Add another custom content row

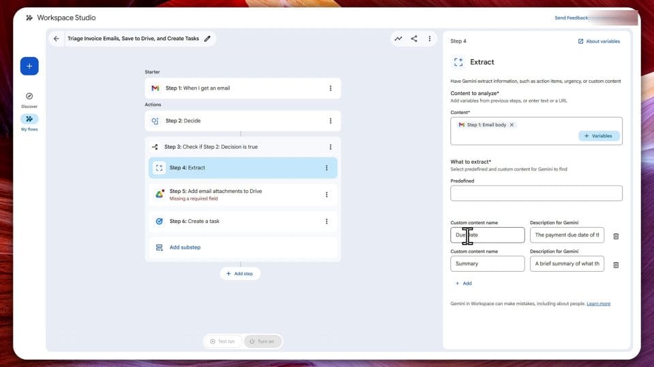[x=463, y=283]
